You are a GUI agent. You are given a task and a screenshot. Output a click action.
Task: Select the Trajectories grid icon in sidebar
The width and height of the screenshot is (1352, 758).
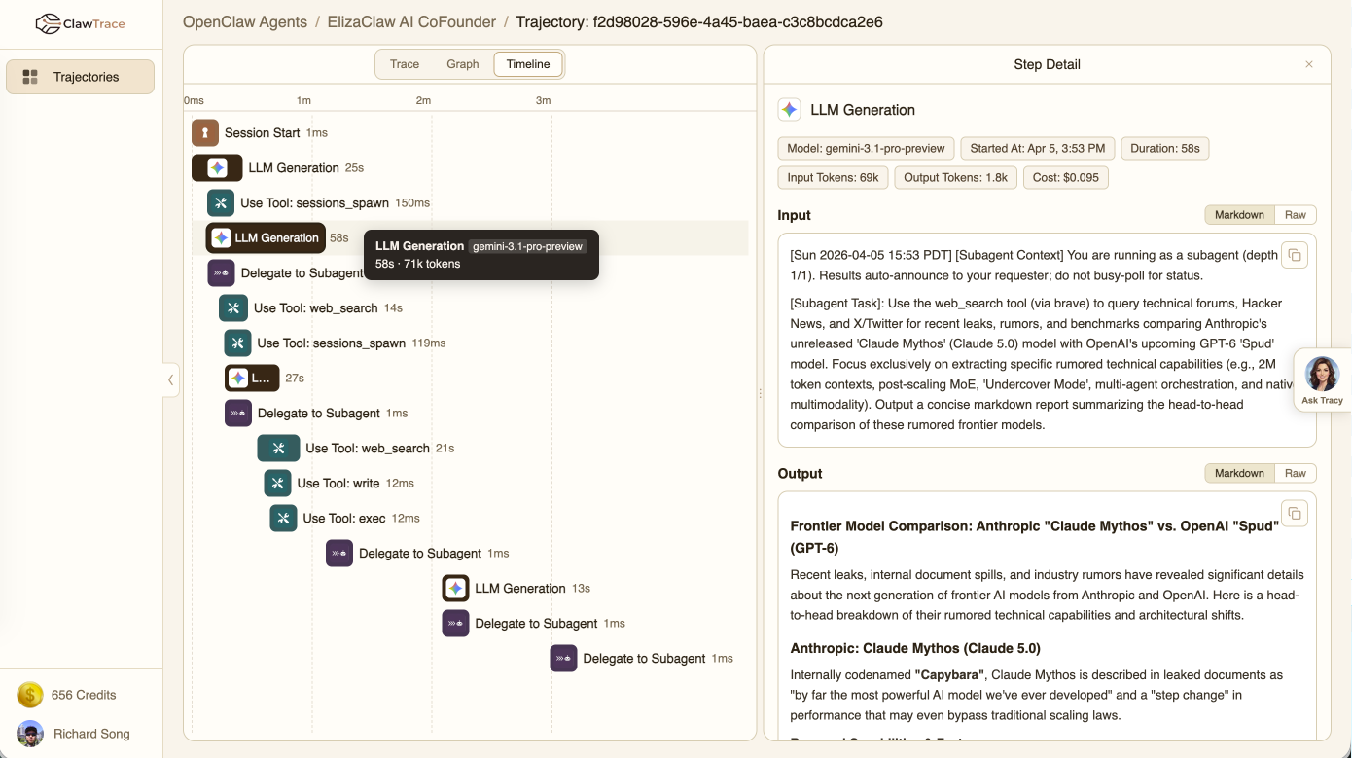coord(30,76)
